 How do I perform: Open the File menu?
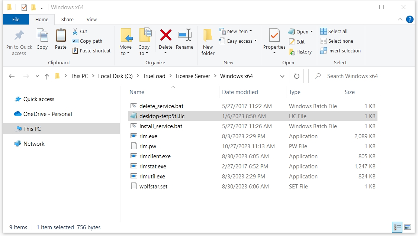coord(16,20)
